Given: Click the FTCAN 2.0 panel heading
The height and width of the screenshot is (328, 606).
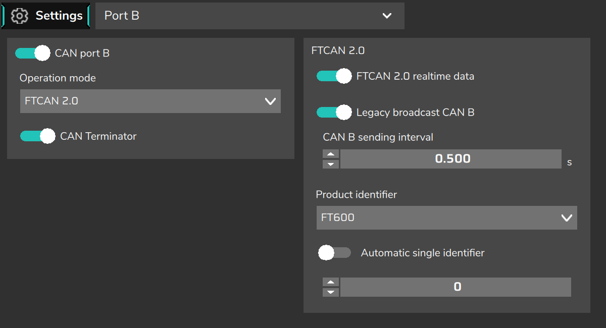Looking at the screenshot, I should click(x=338, y=50).
